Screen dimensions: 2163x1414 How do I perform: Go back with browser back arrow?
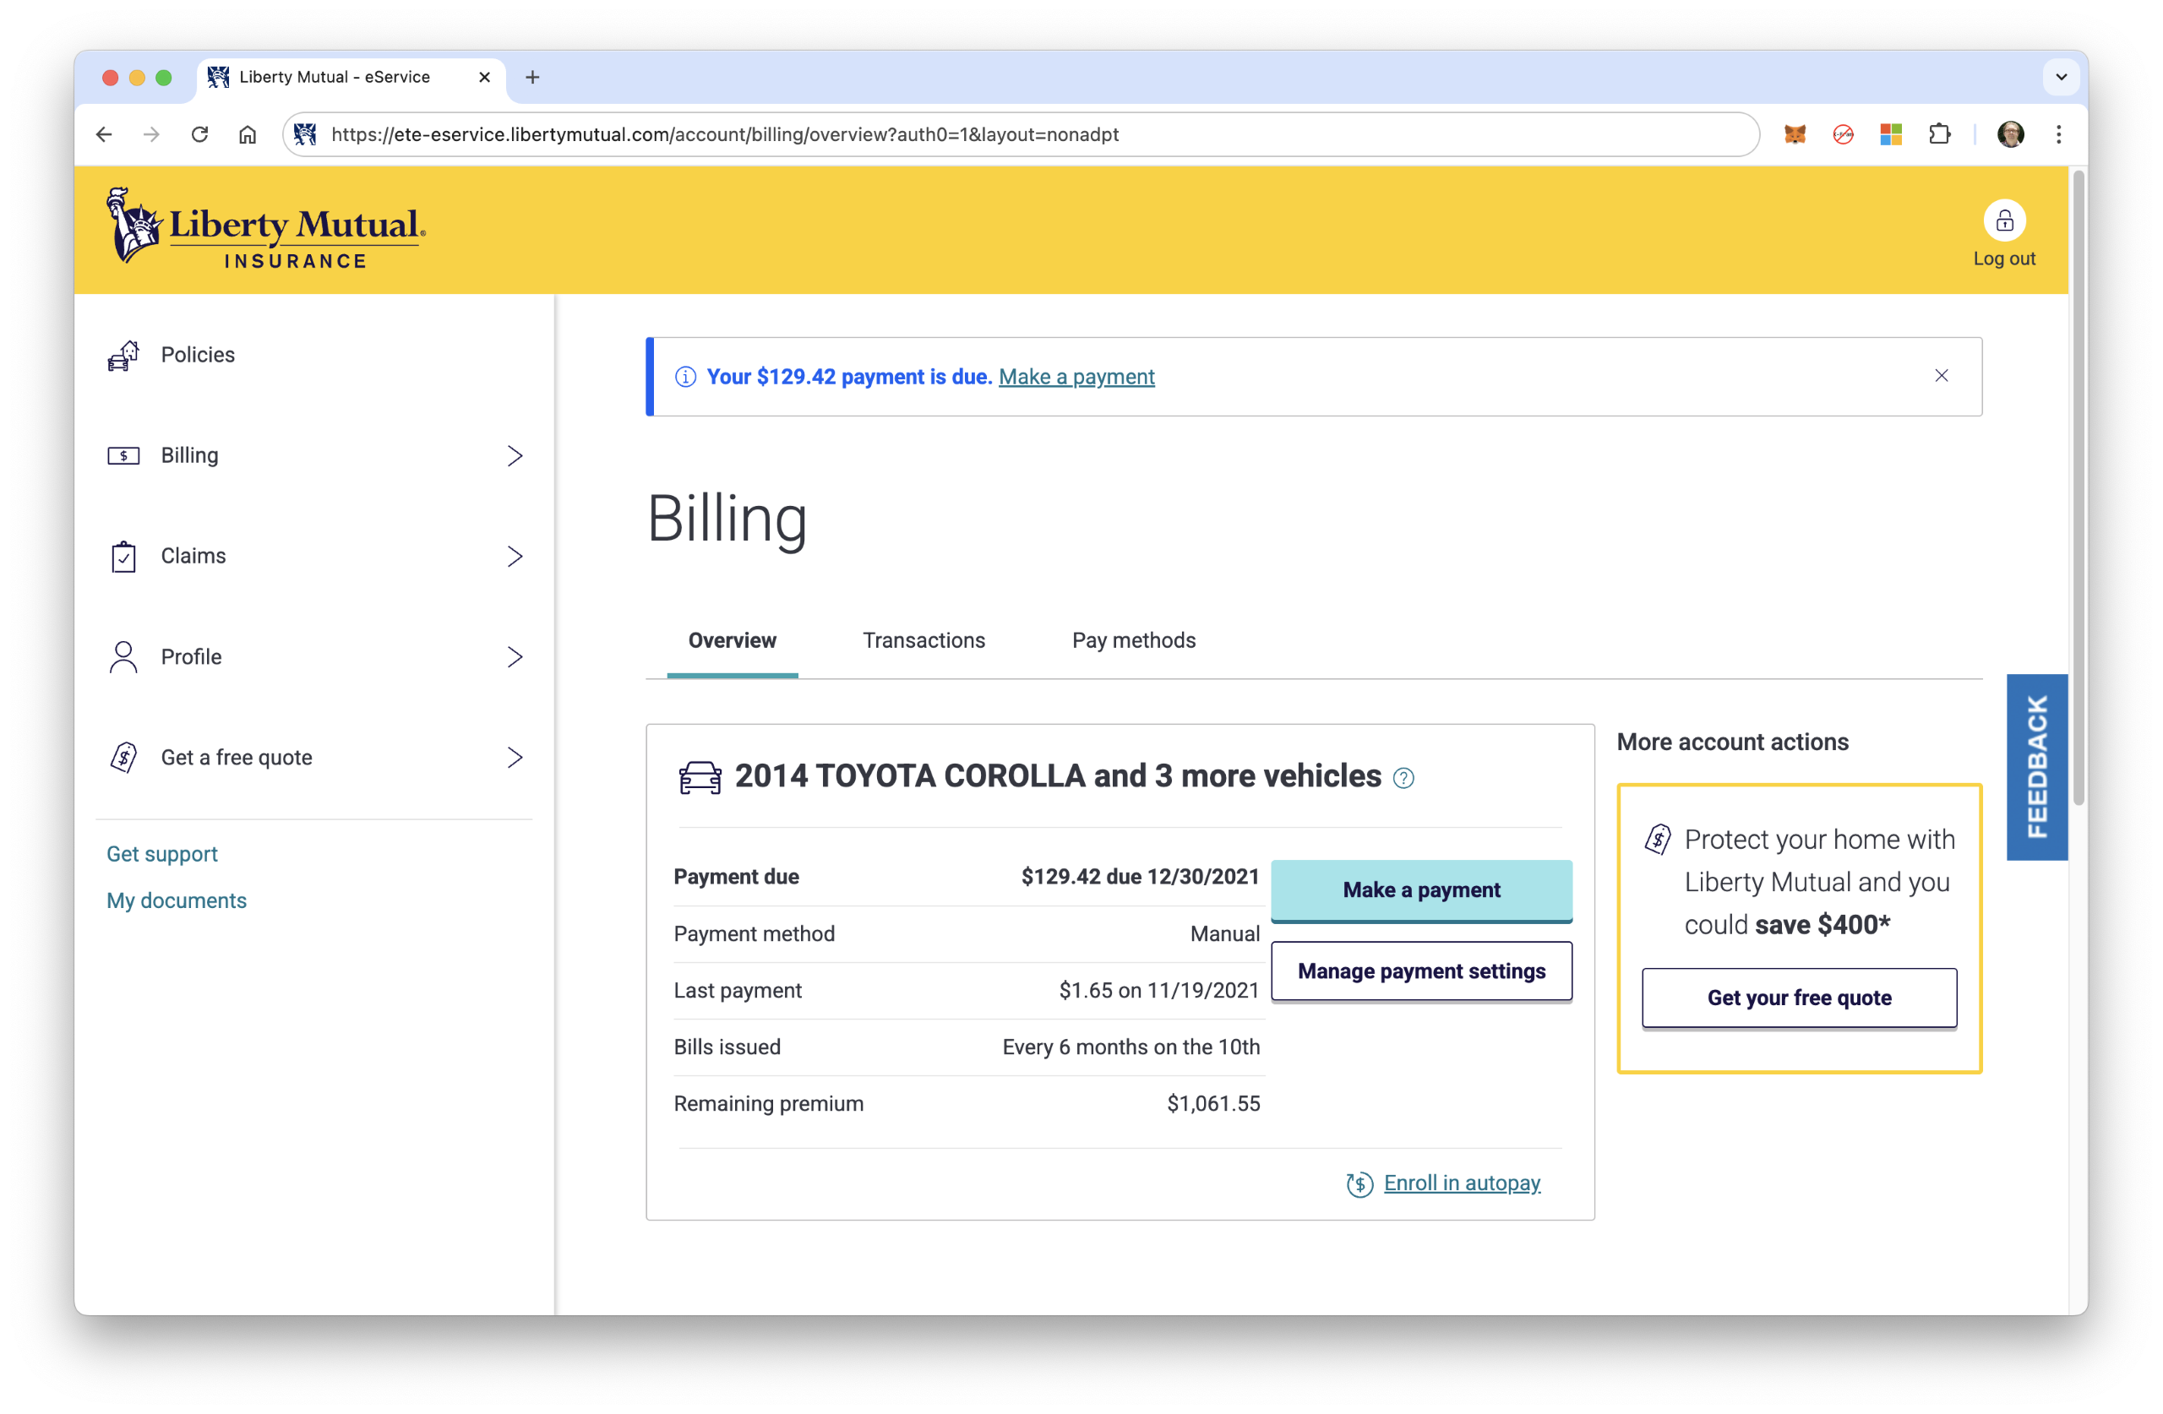(104, 134)
